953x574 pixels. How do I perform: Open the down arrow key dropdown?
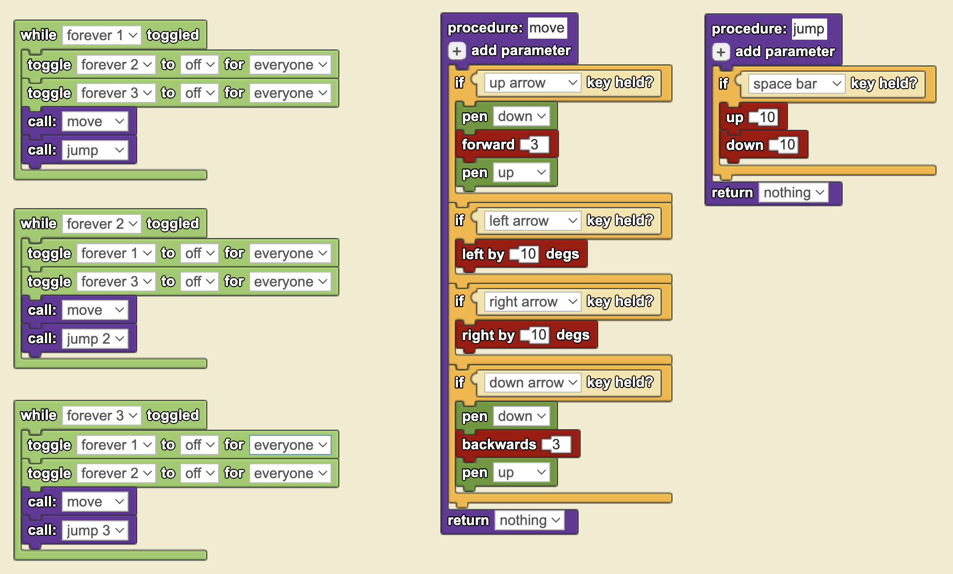(x=533, y=383)
